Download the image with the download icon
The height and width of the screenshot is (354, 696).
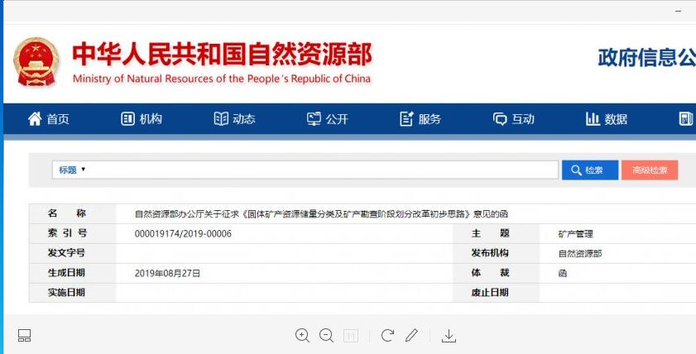449,336
